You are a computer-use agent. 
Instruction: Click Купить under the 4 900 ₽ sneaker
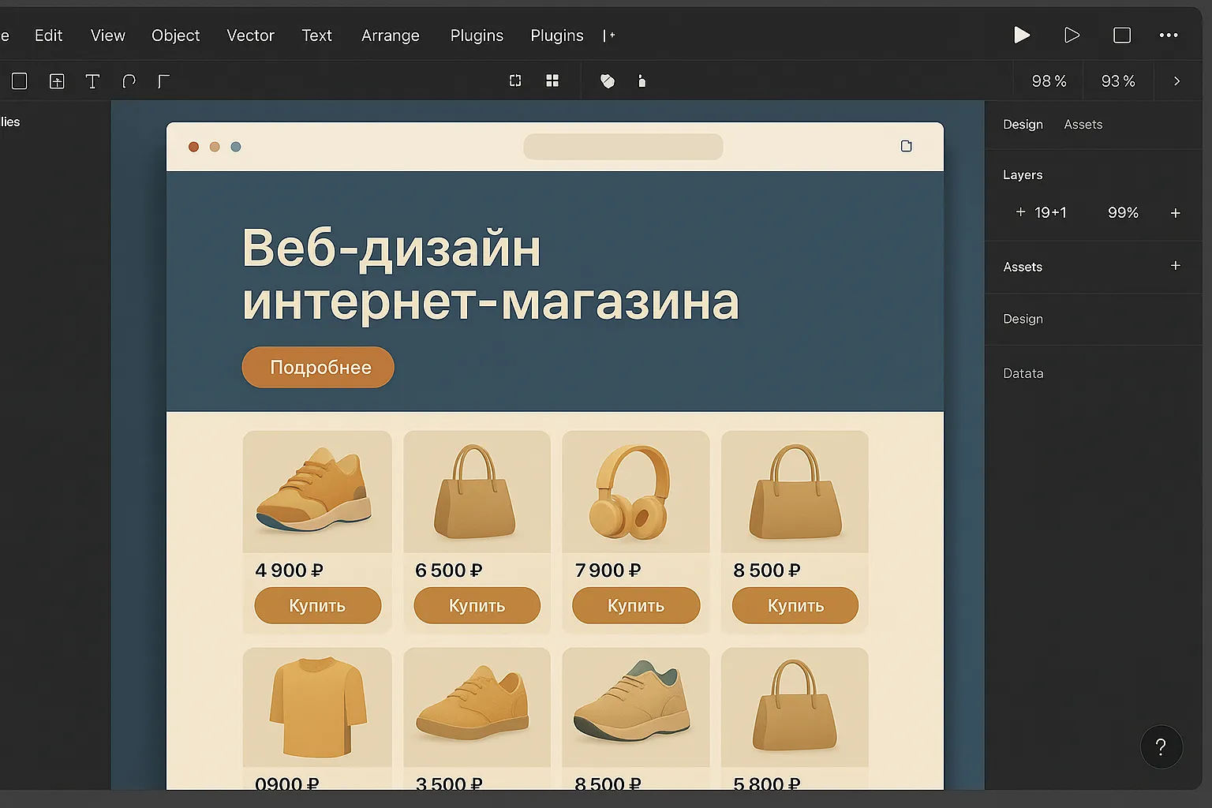pos(317,605)
